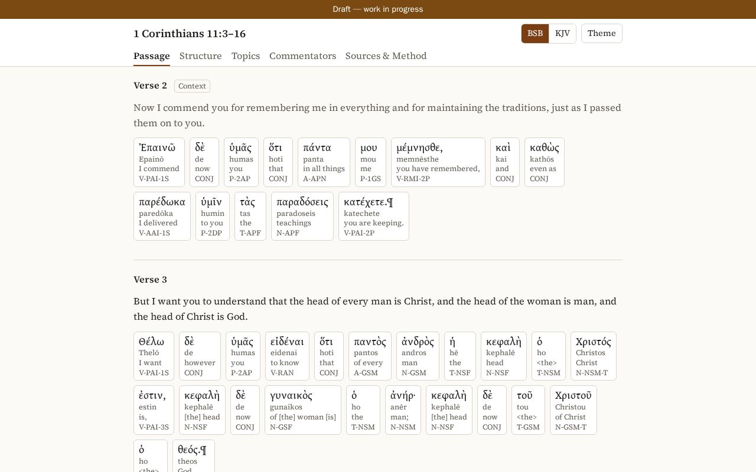View the Sources & Method tab

click(x=386, y=56)
